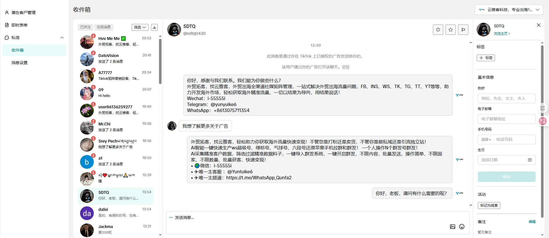
Task: Add a new 标签 tag
Action: coord(486,58)
